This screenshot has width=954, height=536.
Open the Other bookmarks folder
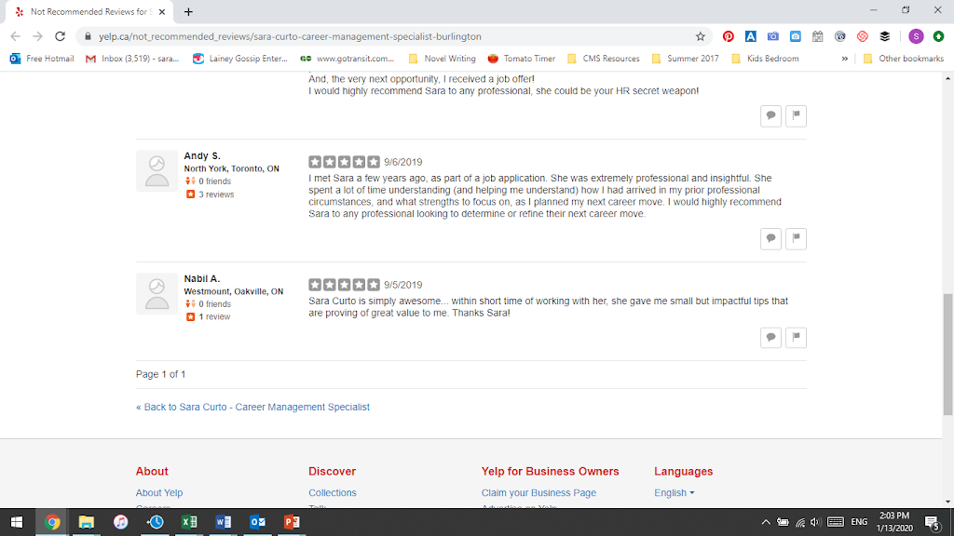[904, 59]
